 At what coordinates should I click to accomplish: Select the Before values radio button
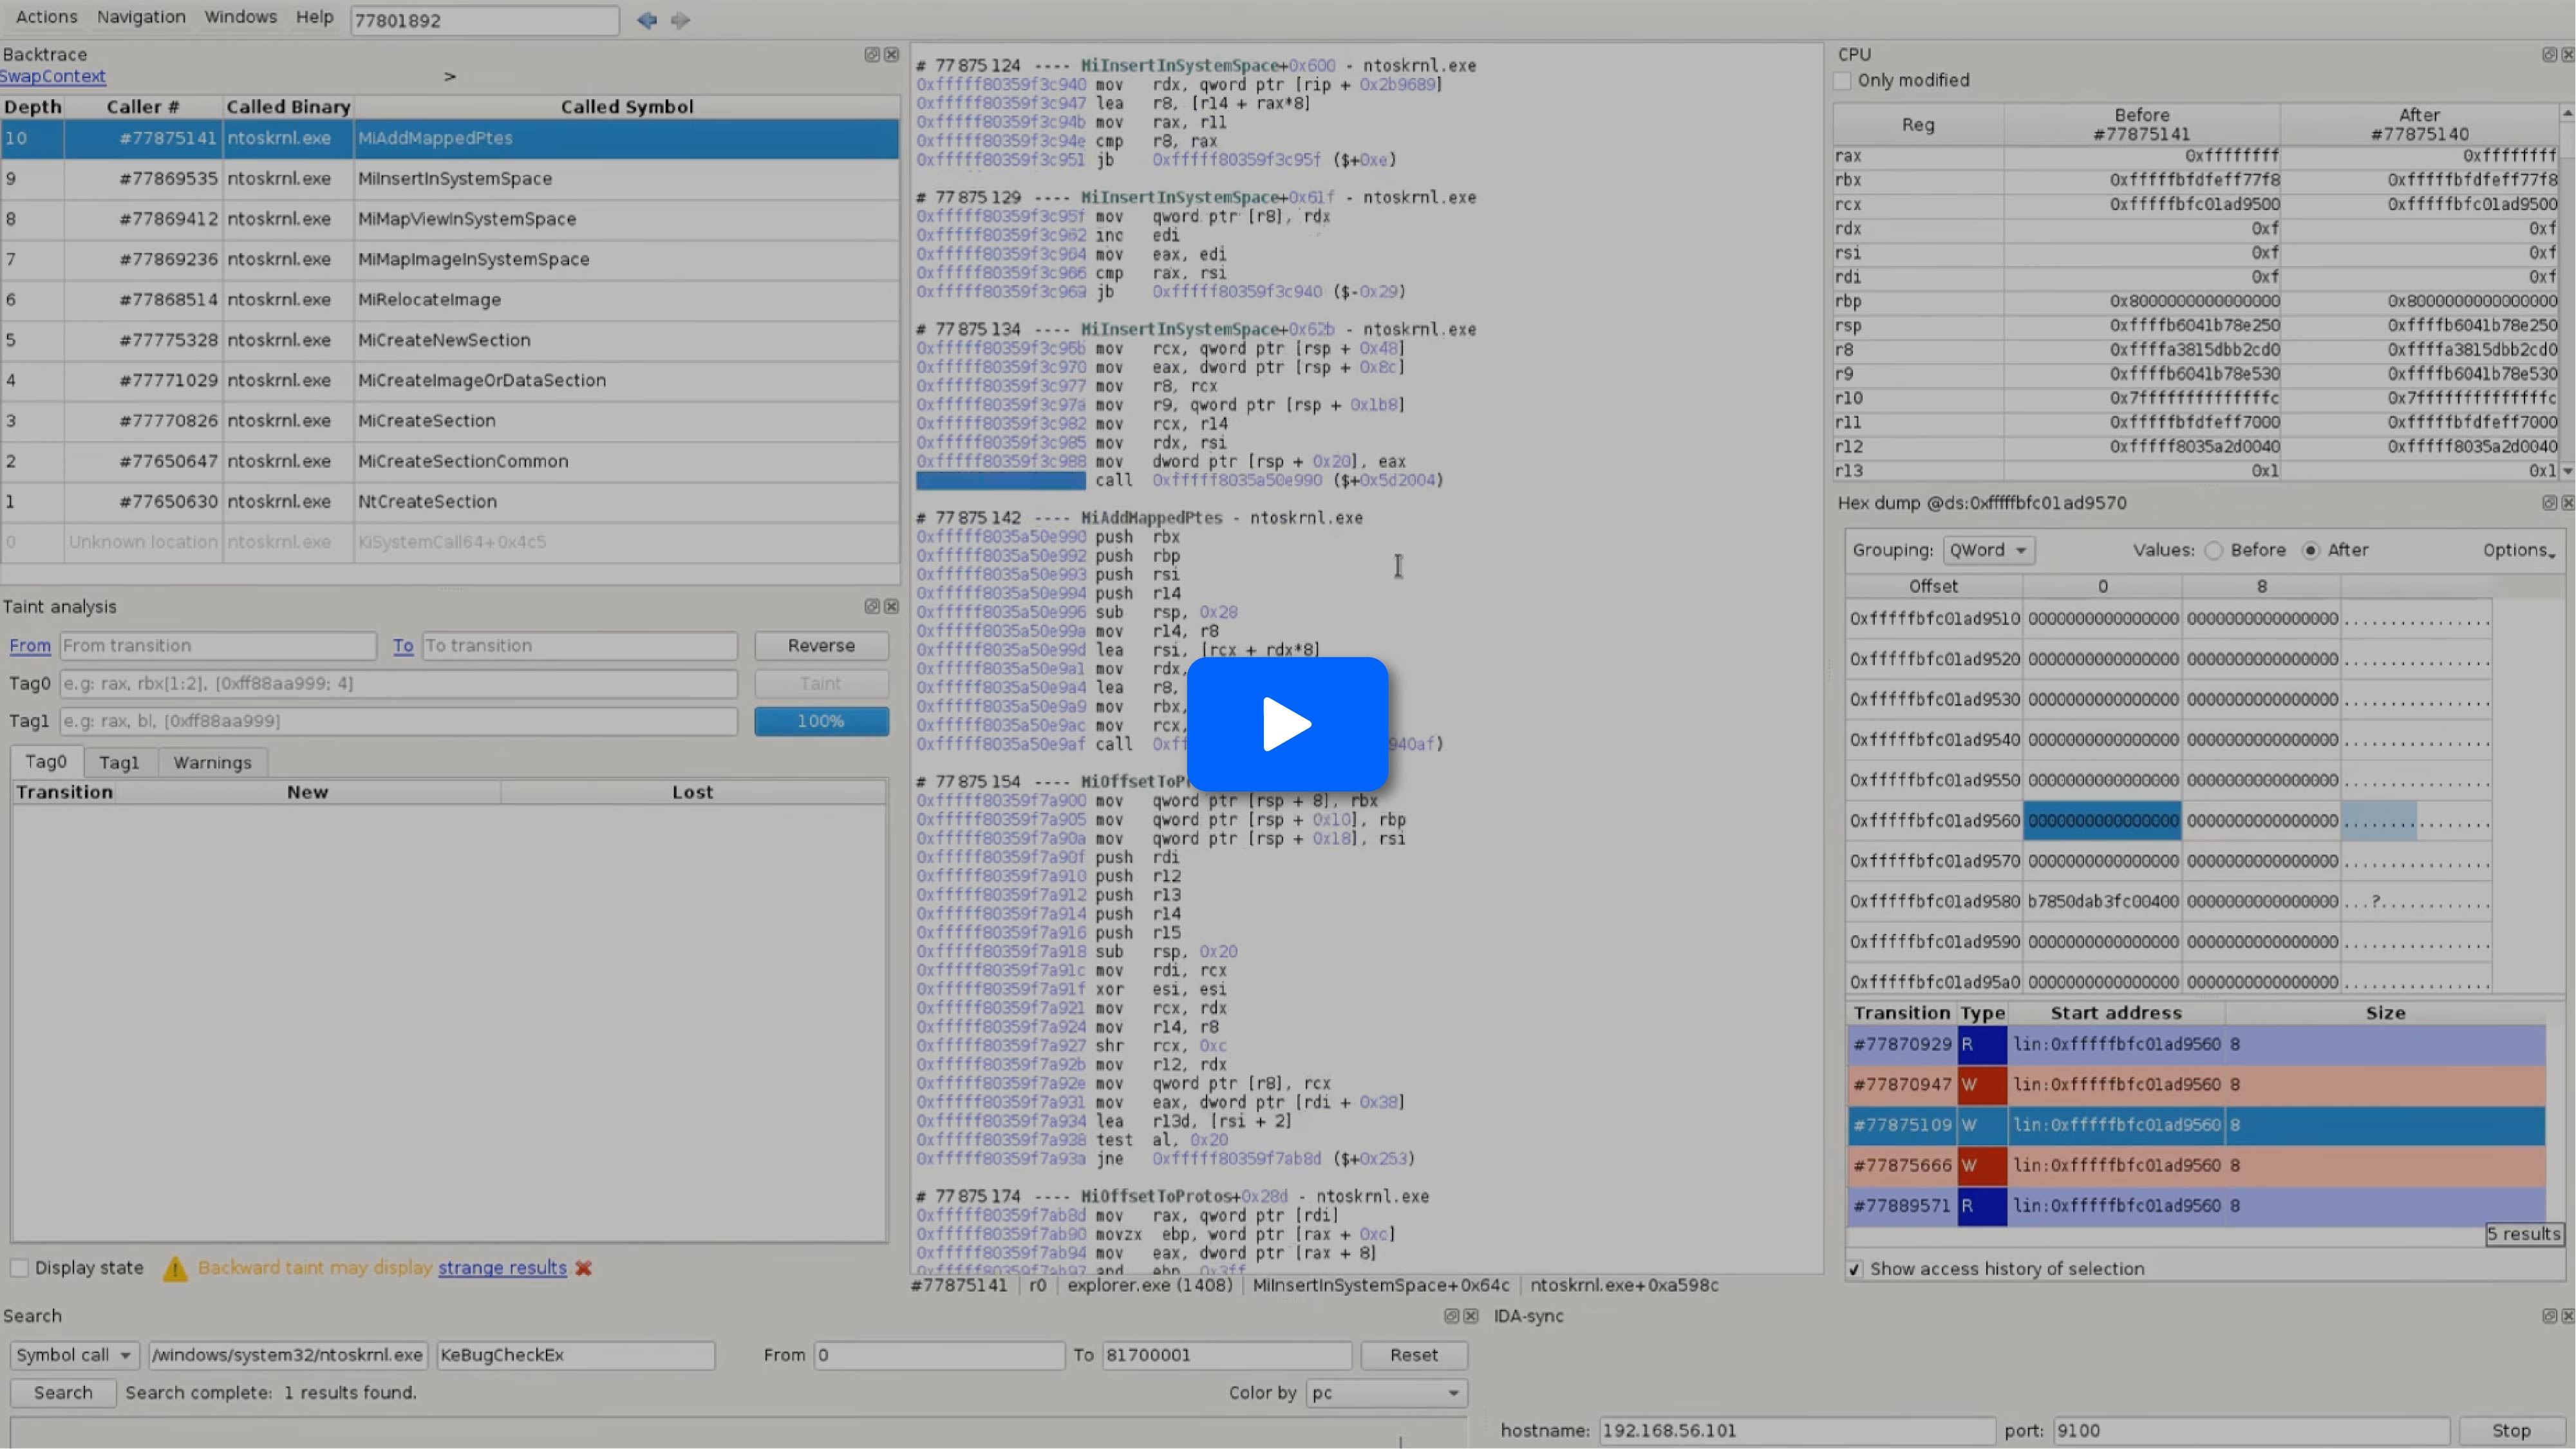[x=2214, y=550]
